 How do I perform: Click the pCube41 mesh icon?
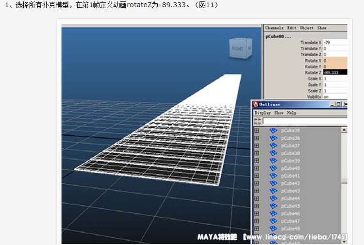(273, 176)
